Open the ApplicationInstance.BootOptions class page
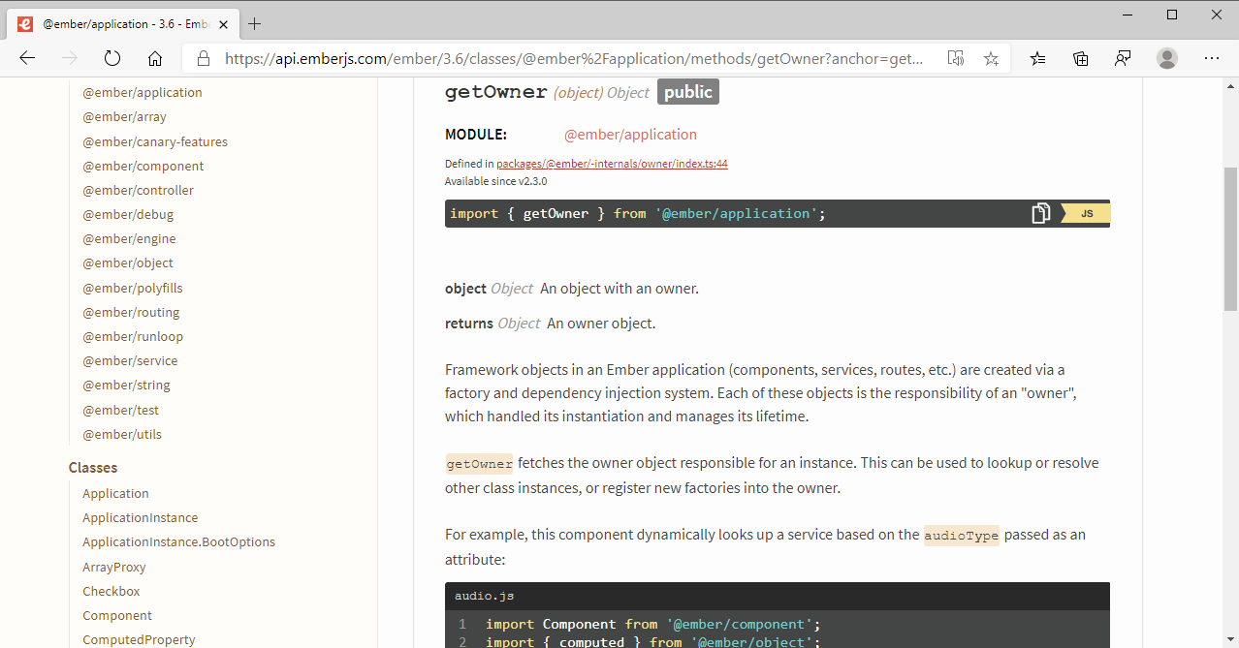The image size is (1239, 648). coord(178,541)
